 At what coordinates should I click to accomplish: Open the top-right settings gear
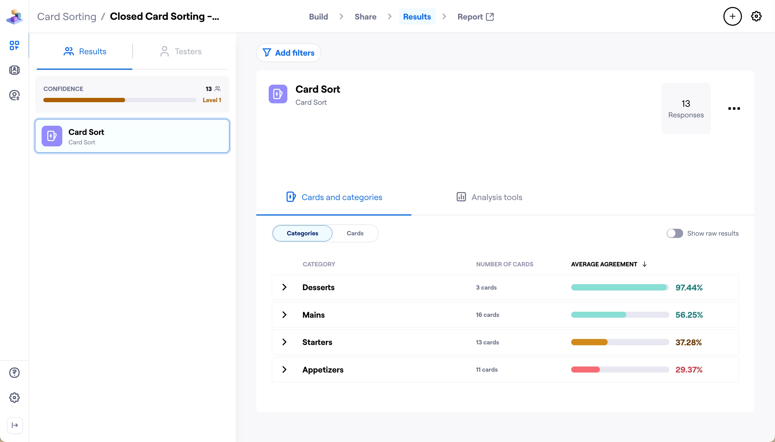tap(756, 16)
